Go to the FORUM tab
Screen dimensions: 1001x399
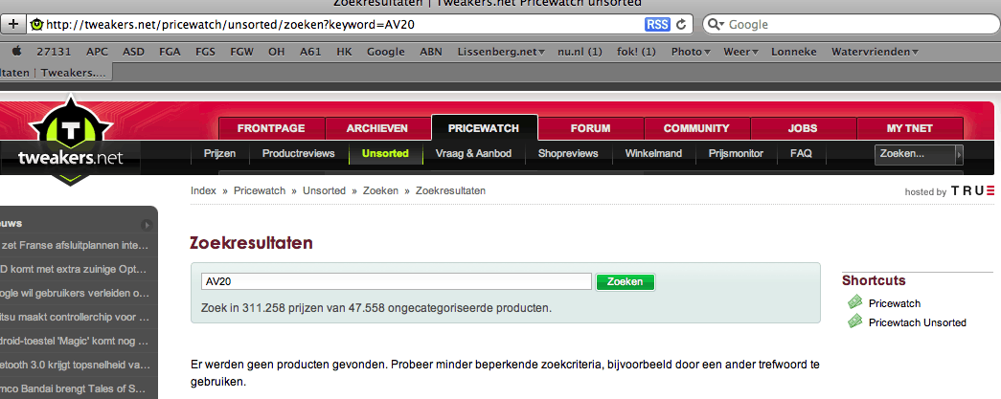click(590, 128)
